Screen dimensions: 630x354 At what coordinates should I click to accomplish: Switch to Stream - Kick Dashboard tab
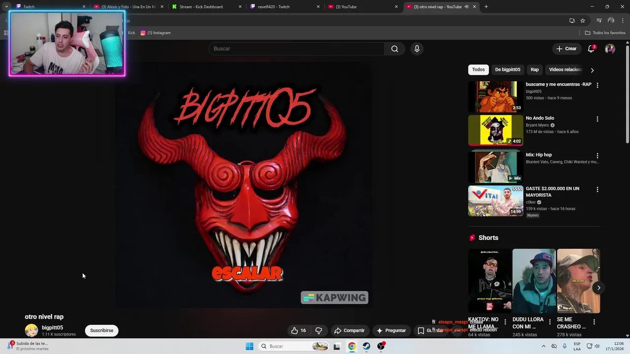click(x=207, y=7)
